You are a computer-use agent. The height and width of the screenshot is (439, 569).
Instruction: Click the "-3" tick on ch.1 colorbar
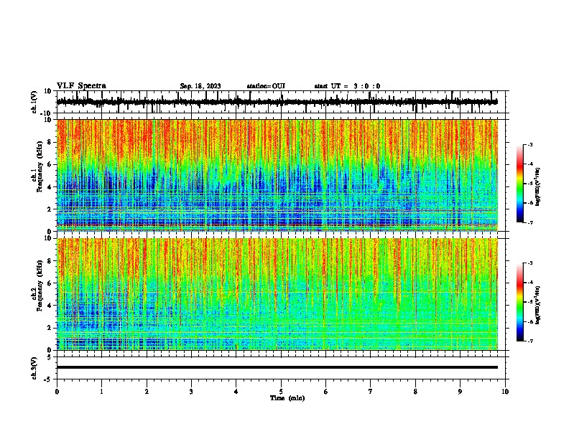pyautogui.click(x=529, y=144)
